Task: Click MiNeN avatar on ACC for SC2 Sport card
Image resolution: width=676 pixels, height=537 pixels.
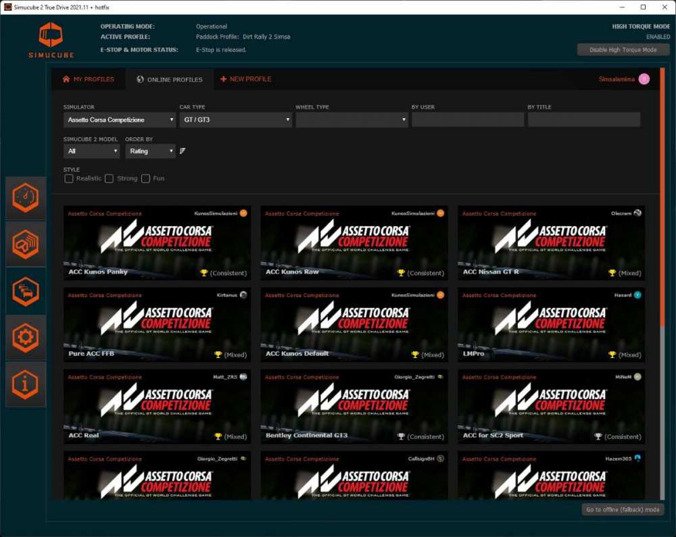Action: pos(638,377)
